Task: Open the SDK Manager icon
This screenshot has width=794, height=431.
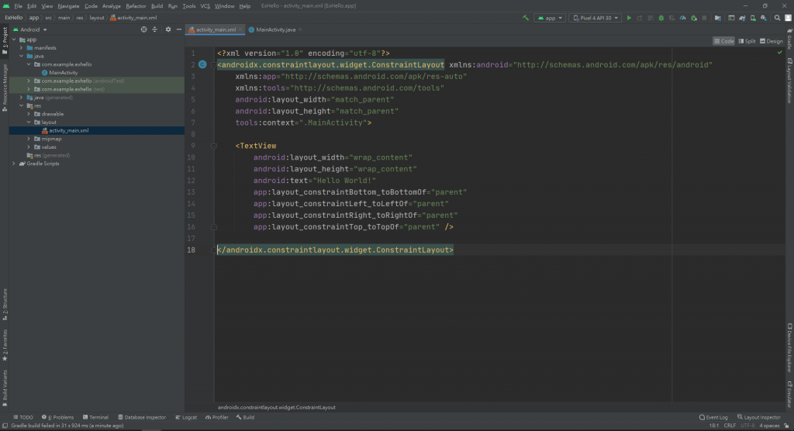Action: [764, 18]
